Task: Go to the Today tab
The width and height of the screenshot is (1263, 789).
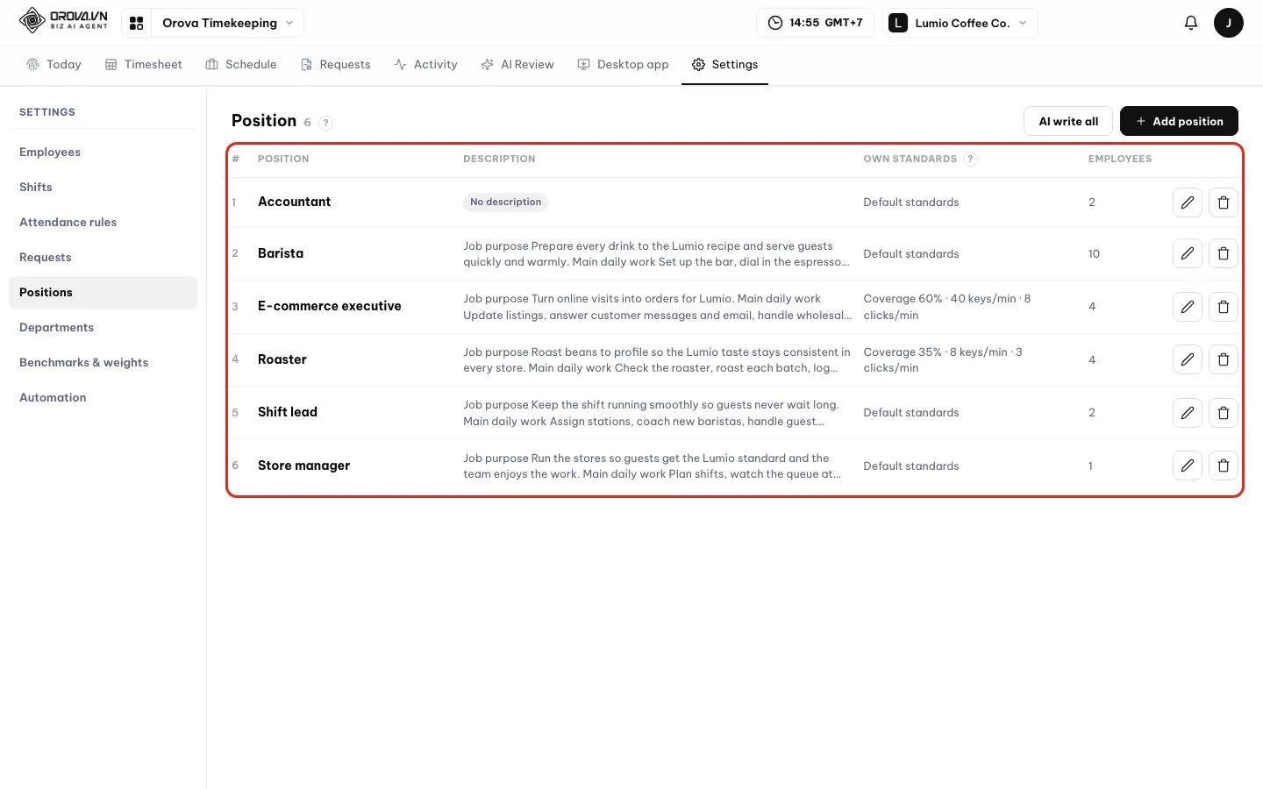Action: click(54, 65)
